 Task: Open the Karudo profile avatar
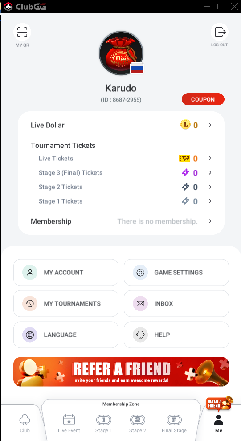(121, 53)
